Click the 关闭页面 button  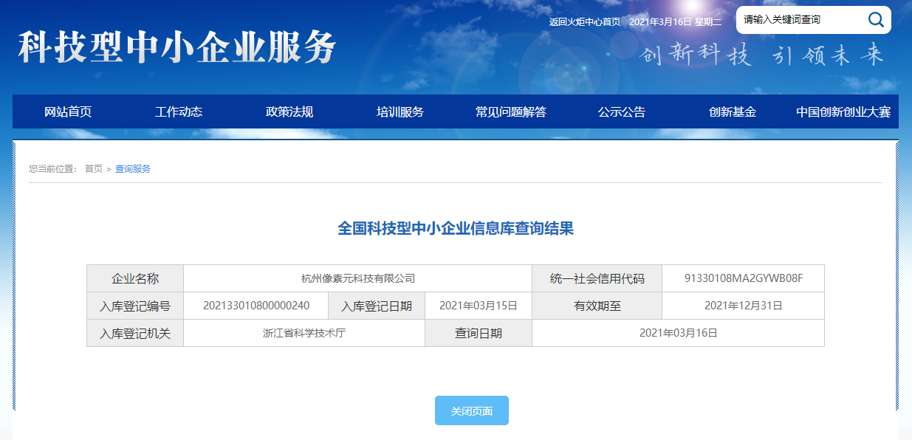click(x=472, y=410)
